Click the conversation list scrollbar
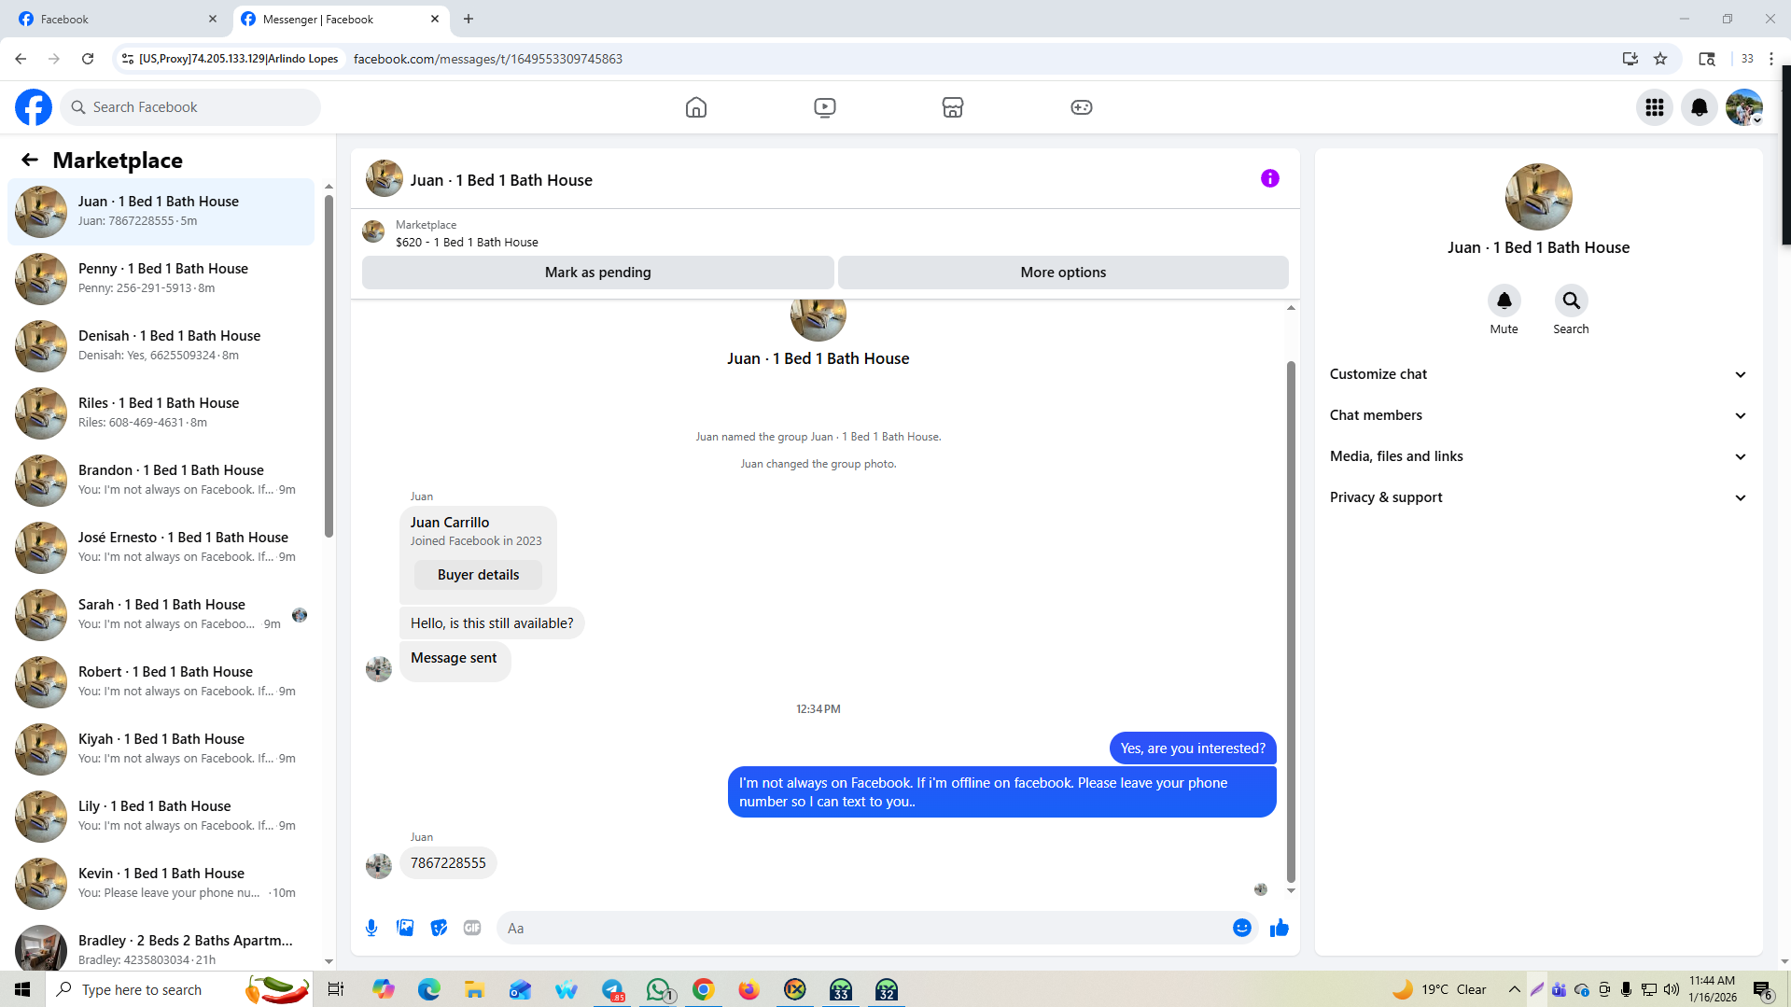This screenshot has width=1791, height=1007. 329,365
